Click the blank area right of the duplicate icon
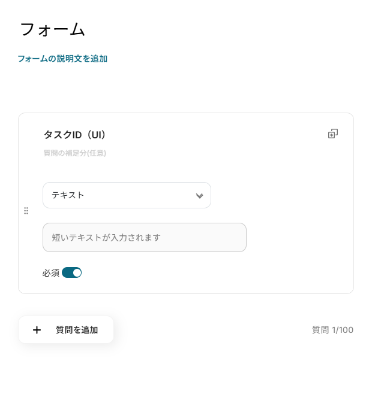This screenshot has height=397, width=375. coord(346,134)
